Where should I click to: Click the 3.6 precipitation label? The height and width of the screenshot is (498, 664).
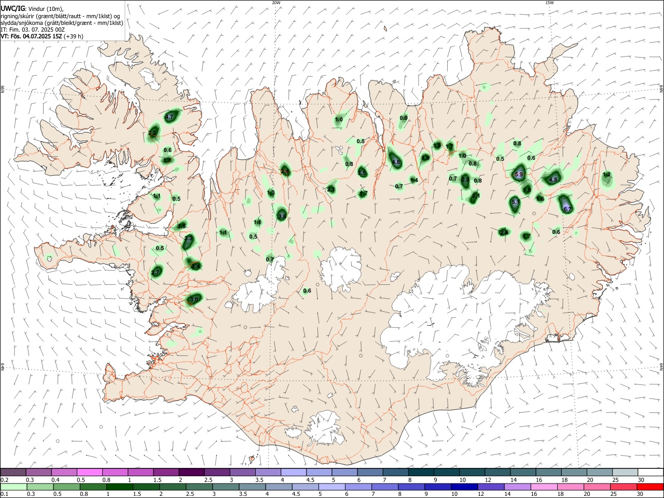pyautogui.click(x=282, y=216)
